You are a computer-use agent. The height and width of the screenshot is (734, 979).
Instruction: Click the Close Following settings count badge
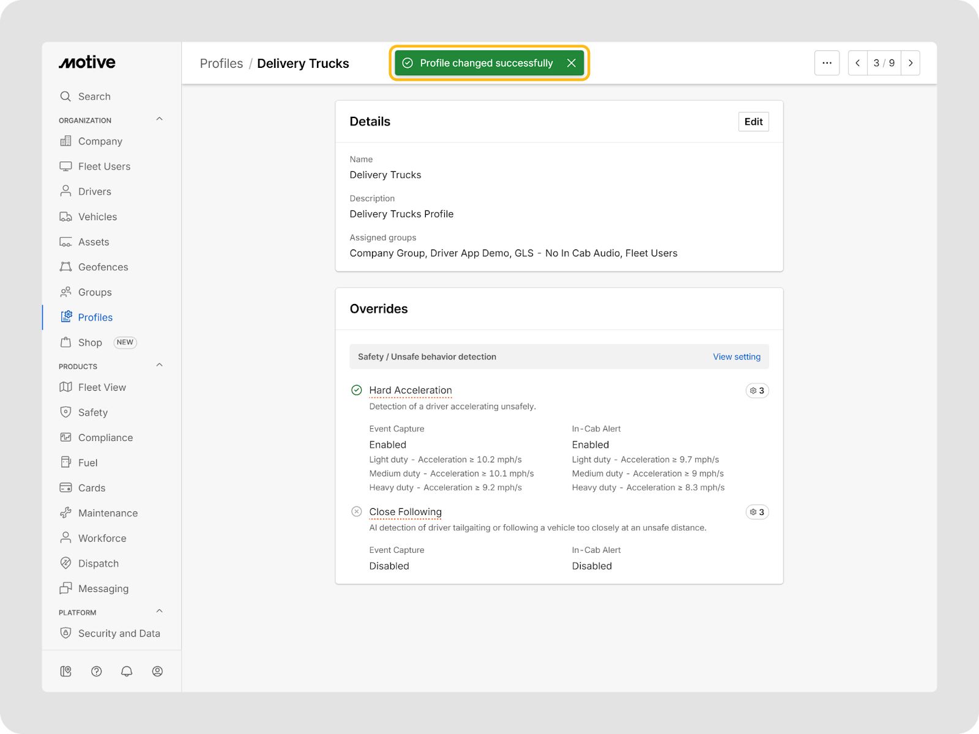tap(757, 512)
